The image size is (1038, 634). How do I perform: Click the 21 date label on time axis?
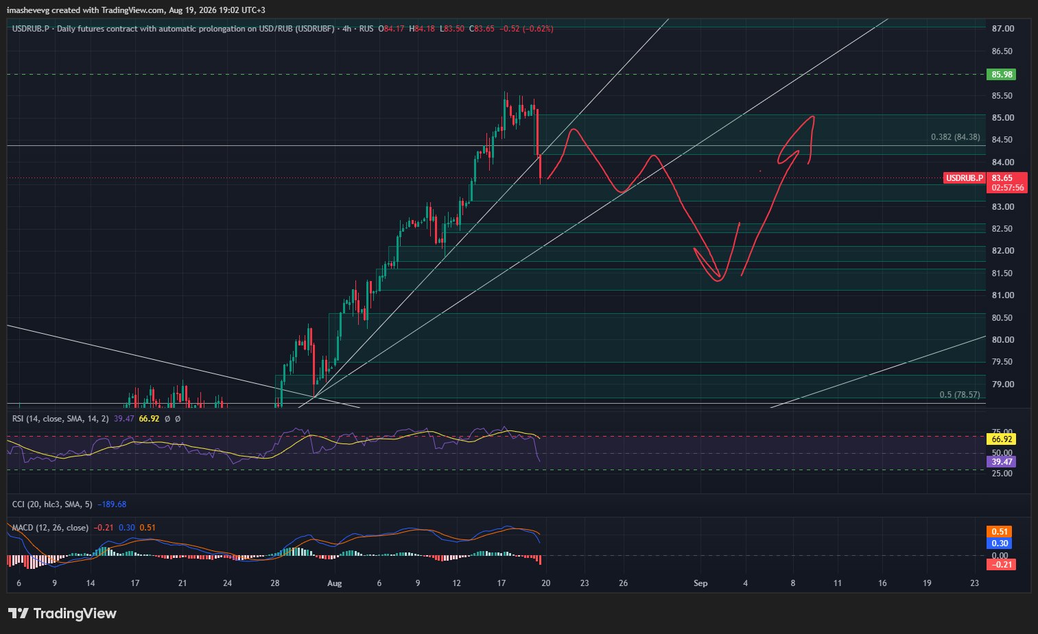tap(182, 583)
